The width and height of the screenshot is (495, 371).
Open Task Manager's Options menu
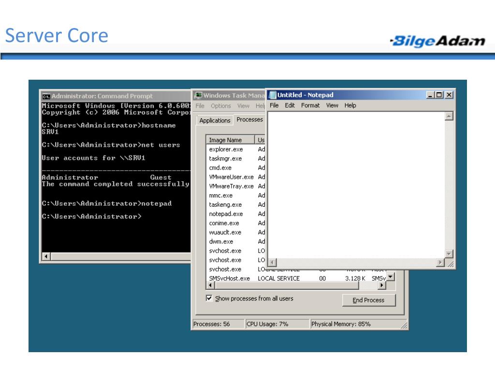click(220, 106)
